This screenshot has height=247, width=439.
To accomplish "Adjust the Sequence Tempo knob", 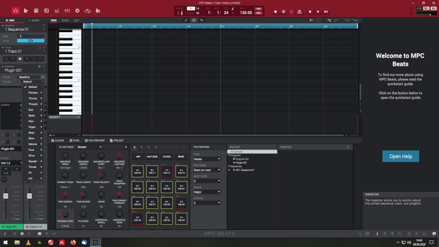I will tap(65, 156).
